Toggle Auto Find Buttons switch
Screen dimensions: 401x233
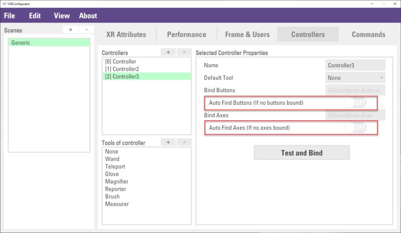[x=355, y=103]
